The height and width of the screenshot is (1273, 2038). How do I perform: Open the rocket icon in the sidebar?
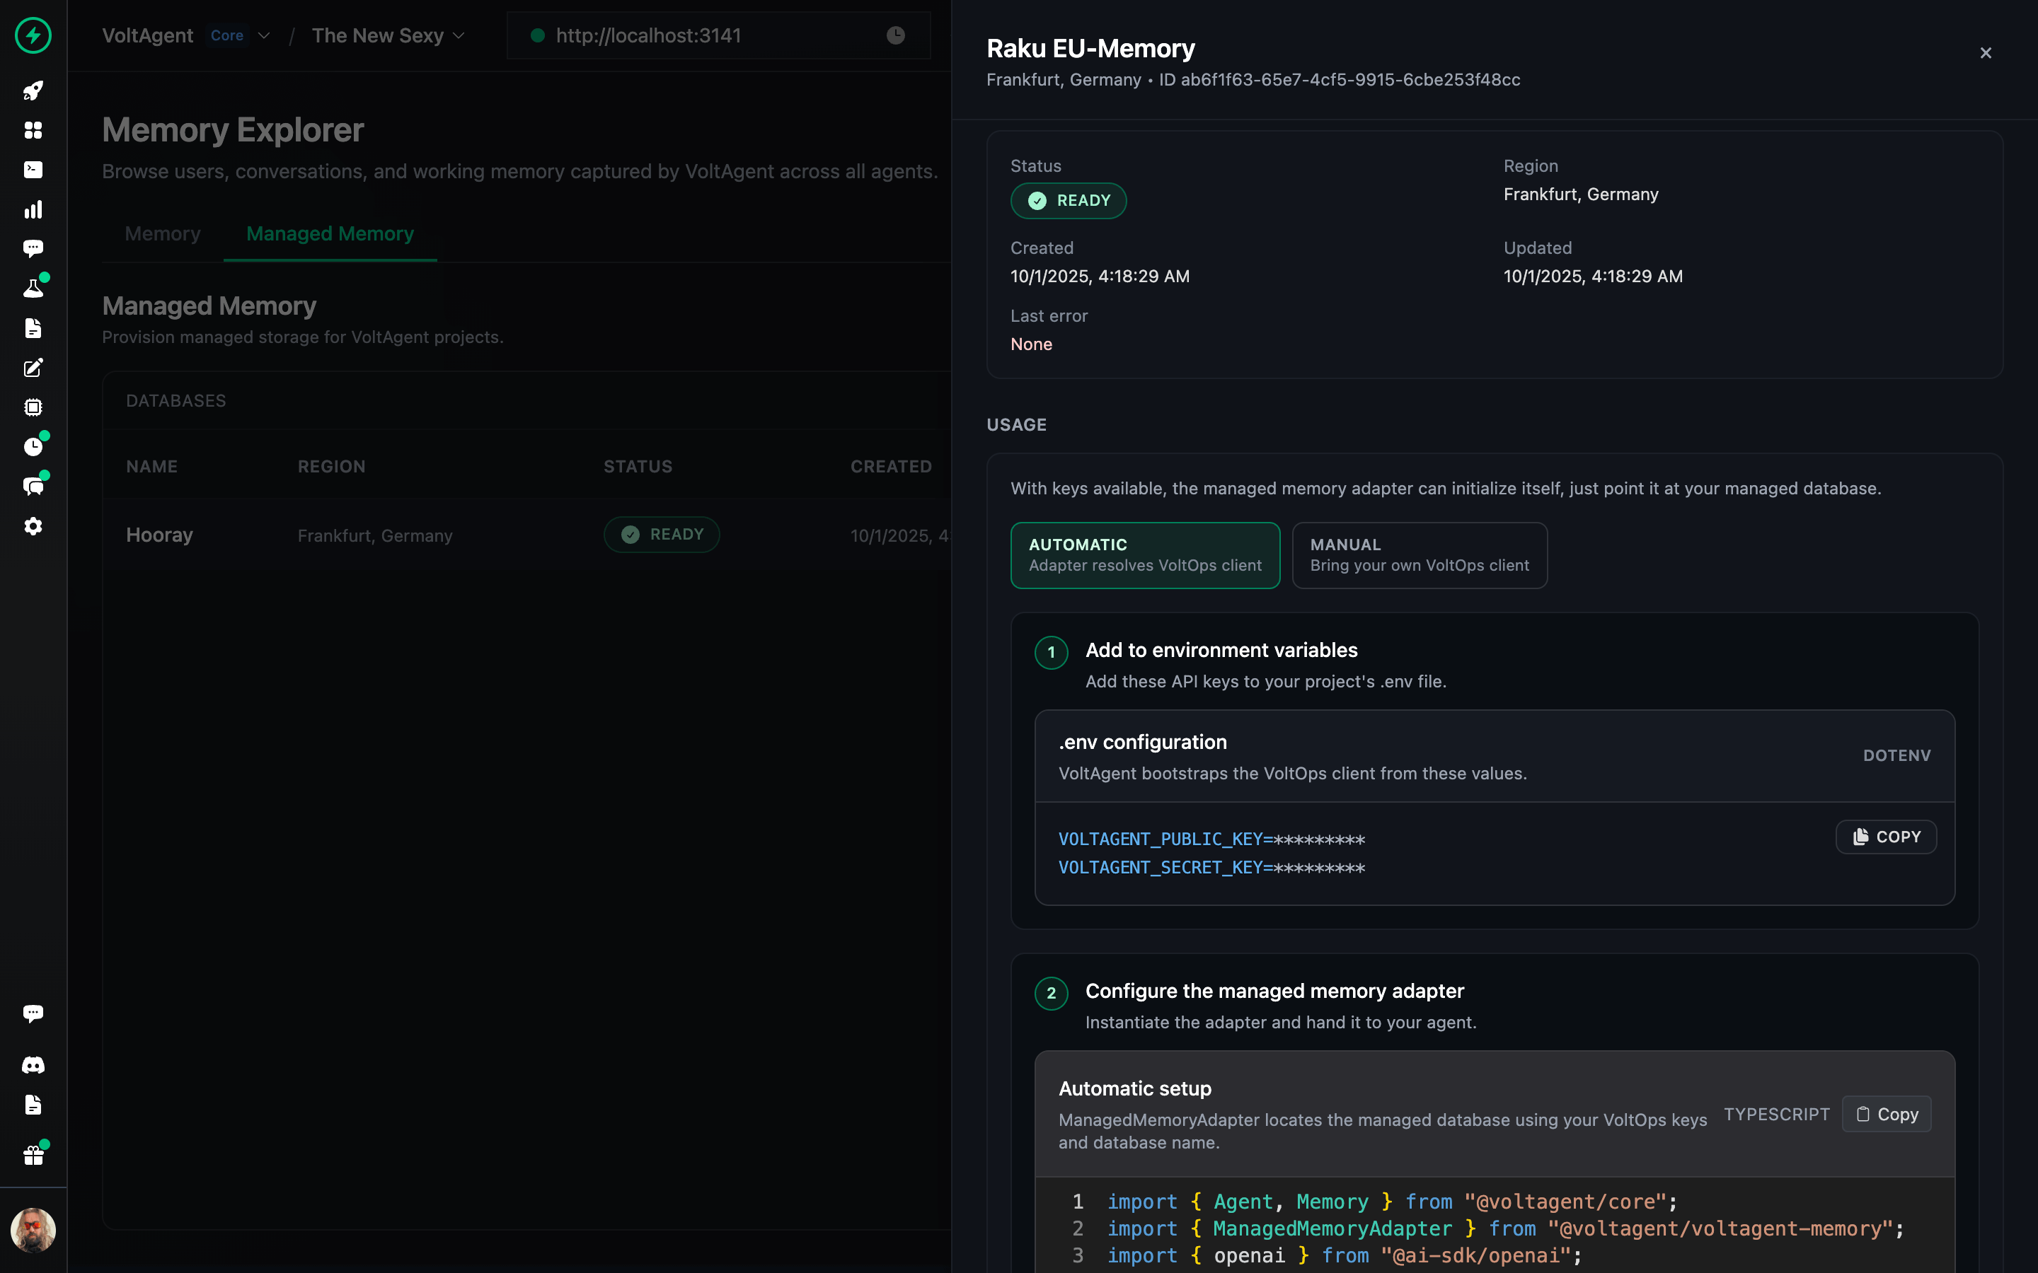coord(33,91)
